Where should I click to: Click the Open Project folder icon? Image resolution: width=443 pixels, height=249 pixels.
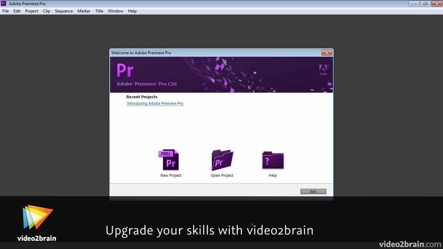pos(222,160)
